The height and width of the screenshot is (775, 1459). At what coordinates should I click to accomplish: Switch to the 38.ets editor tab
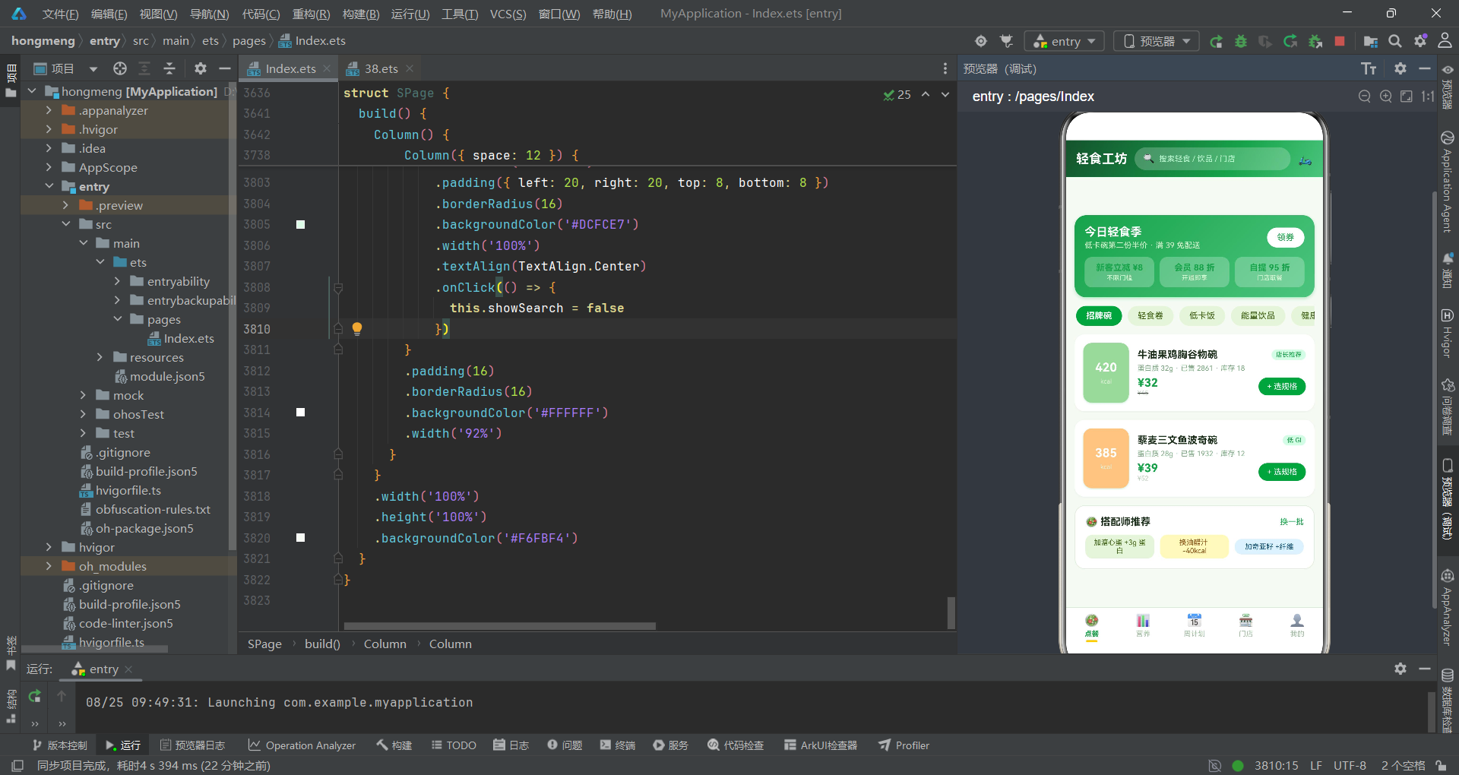381,68
